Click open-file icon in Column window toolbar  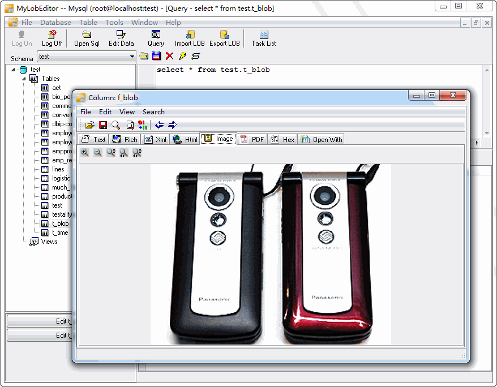pyautogui.click(x=90, y=125)
